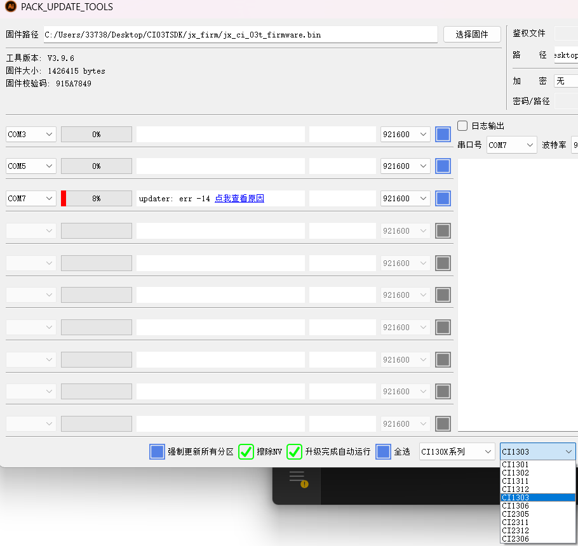Uncheck the 擦除NV green checkbox

point(246,451)
